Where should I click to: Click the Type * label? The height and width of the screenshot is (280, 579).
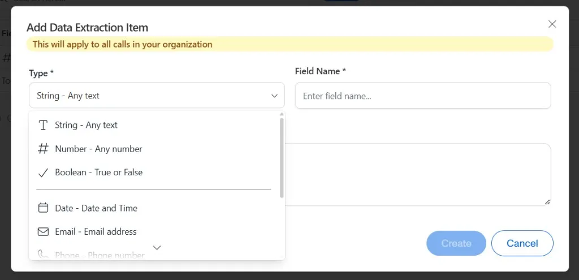(x=41, y=73)
